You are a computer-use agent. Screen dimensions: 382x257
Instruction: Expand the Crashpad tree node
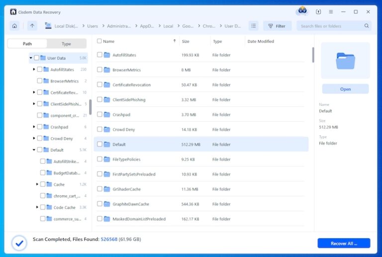tap(34, 127)
